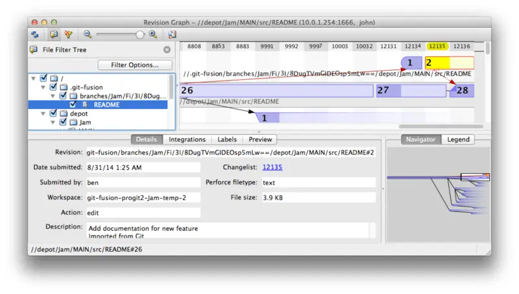The width and height of the screenshot is (519, 294).
Task: Switch to the Labels tab
Action: tap(227, 140)
